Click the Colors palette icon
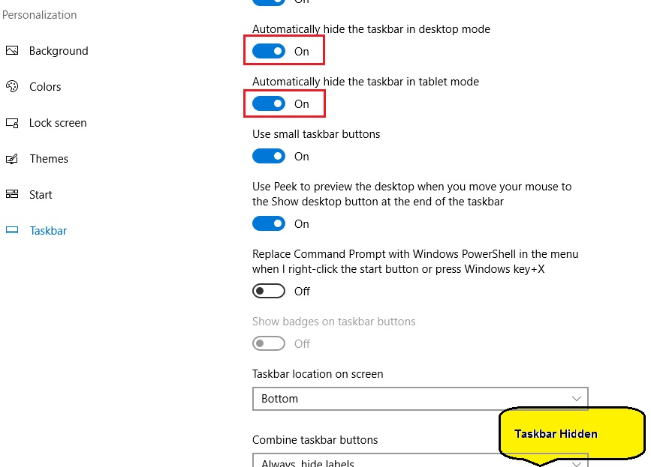Viewport: 651px width, 467px height. 12,87
